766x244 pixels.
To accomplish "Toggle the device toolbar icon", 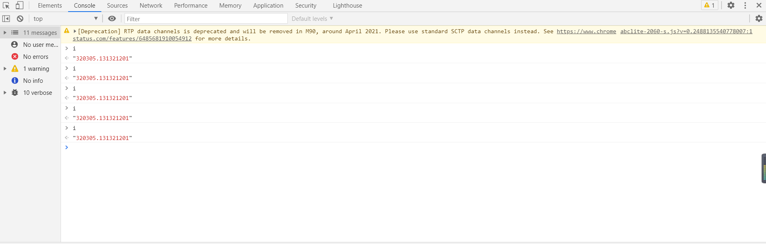I will 19,5.
